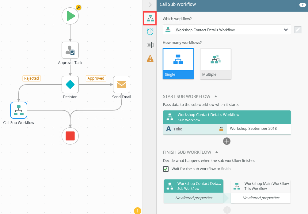This screenshot has height=214, width=308.
Task: Select the Call Sub Workflow step
Action: coord(19,110)
